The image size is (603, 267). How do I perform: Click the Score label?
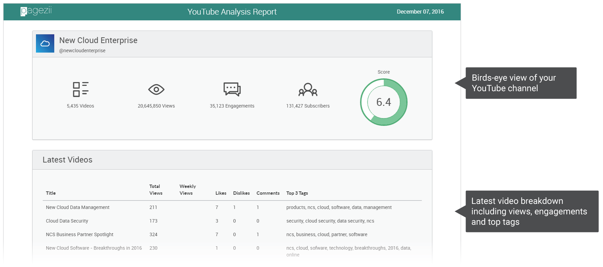click(384, 72)
